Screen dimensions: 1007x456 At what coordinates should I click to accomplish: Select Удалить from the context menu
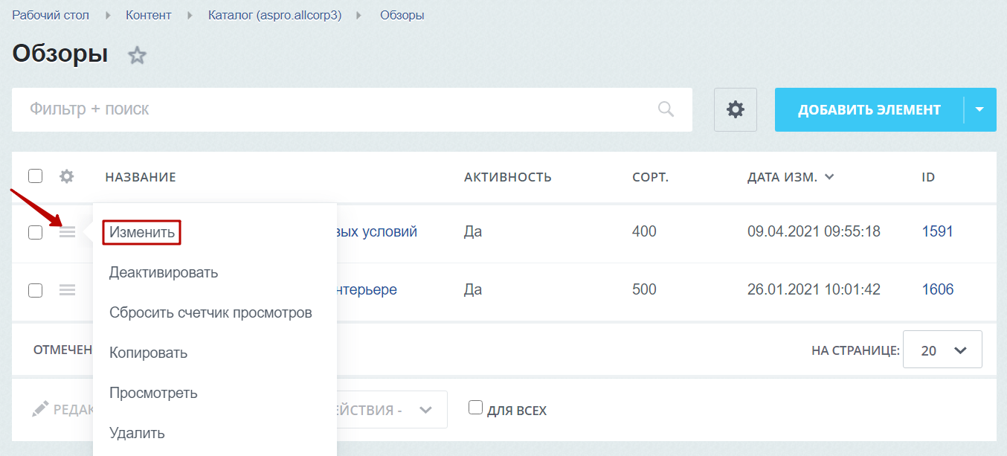(137, 433)
